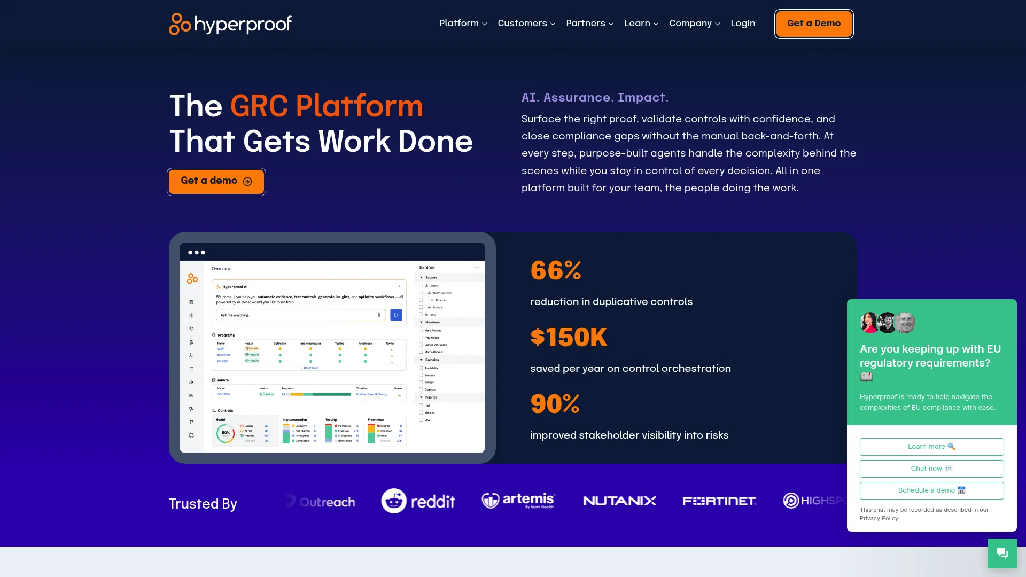Click Schedule a demo in chat popup
Viewport: 1026px width, 577px height.
pyautogui.click(x=931, y=490)
